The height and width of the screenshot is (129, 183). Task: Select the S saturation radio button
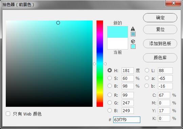click(109, 78)
